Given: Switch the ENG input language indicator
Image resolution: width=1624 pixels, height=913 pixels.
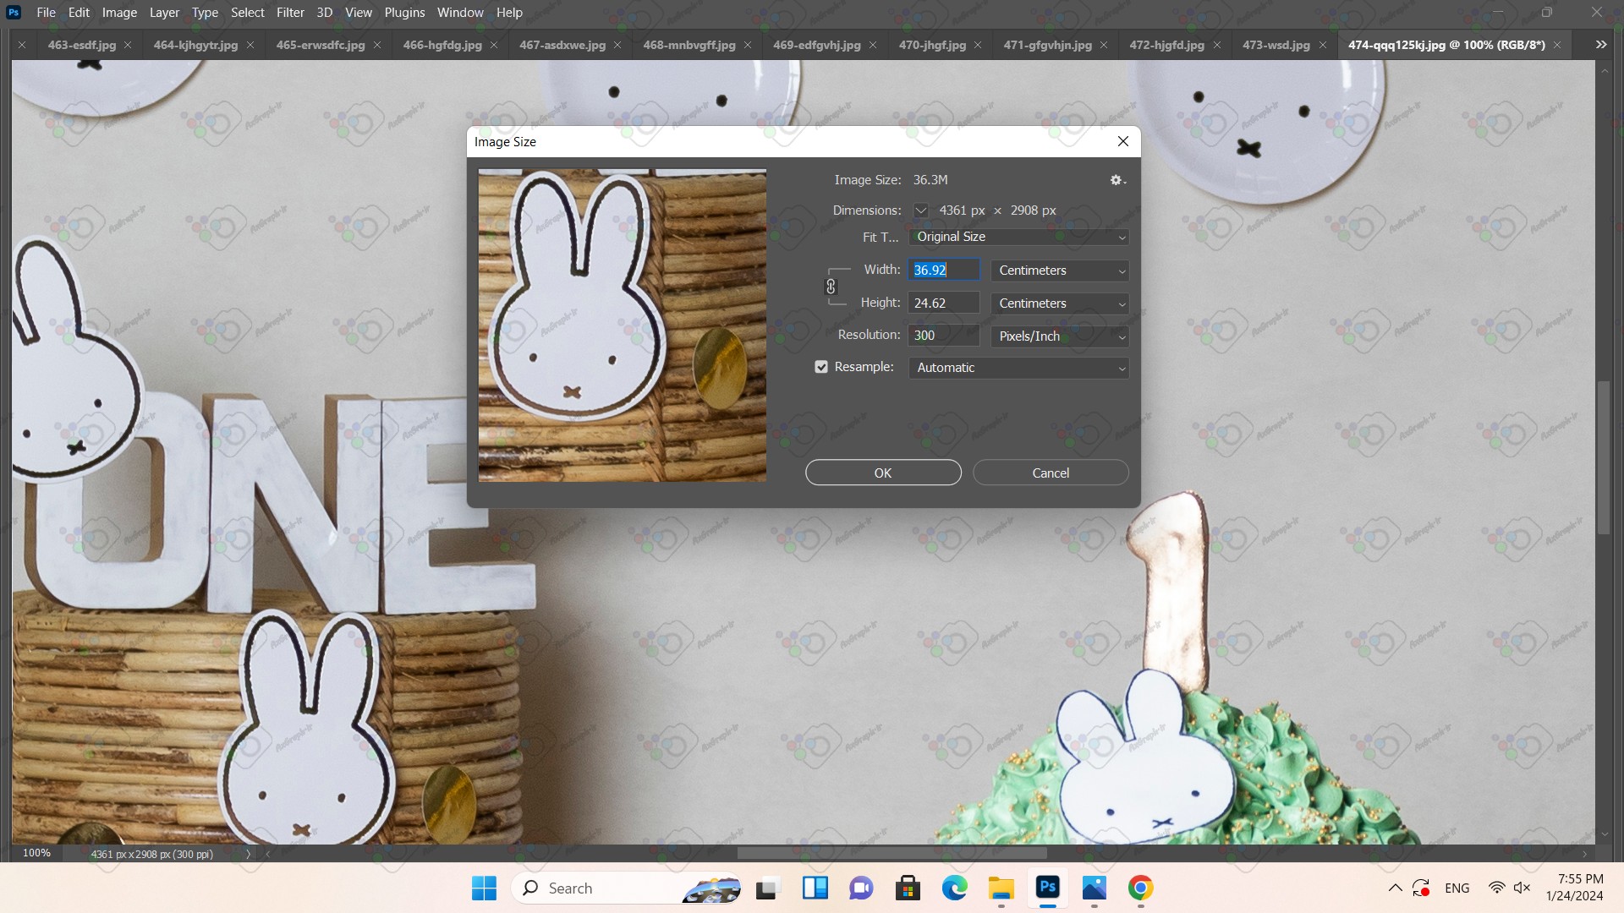Looking at the screenshot, I should [x=1457, y=888].
